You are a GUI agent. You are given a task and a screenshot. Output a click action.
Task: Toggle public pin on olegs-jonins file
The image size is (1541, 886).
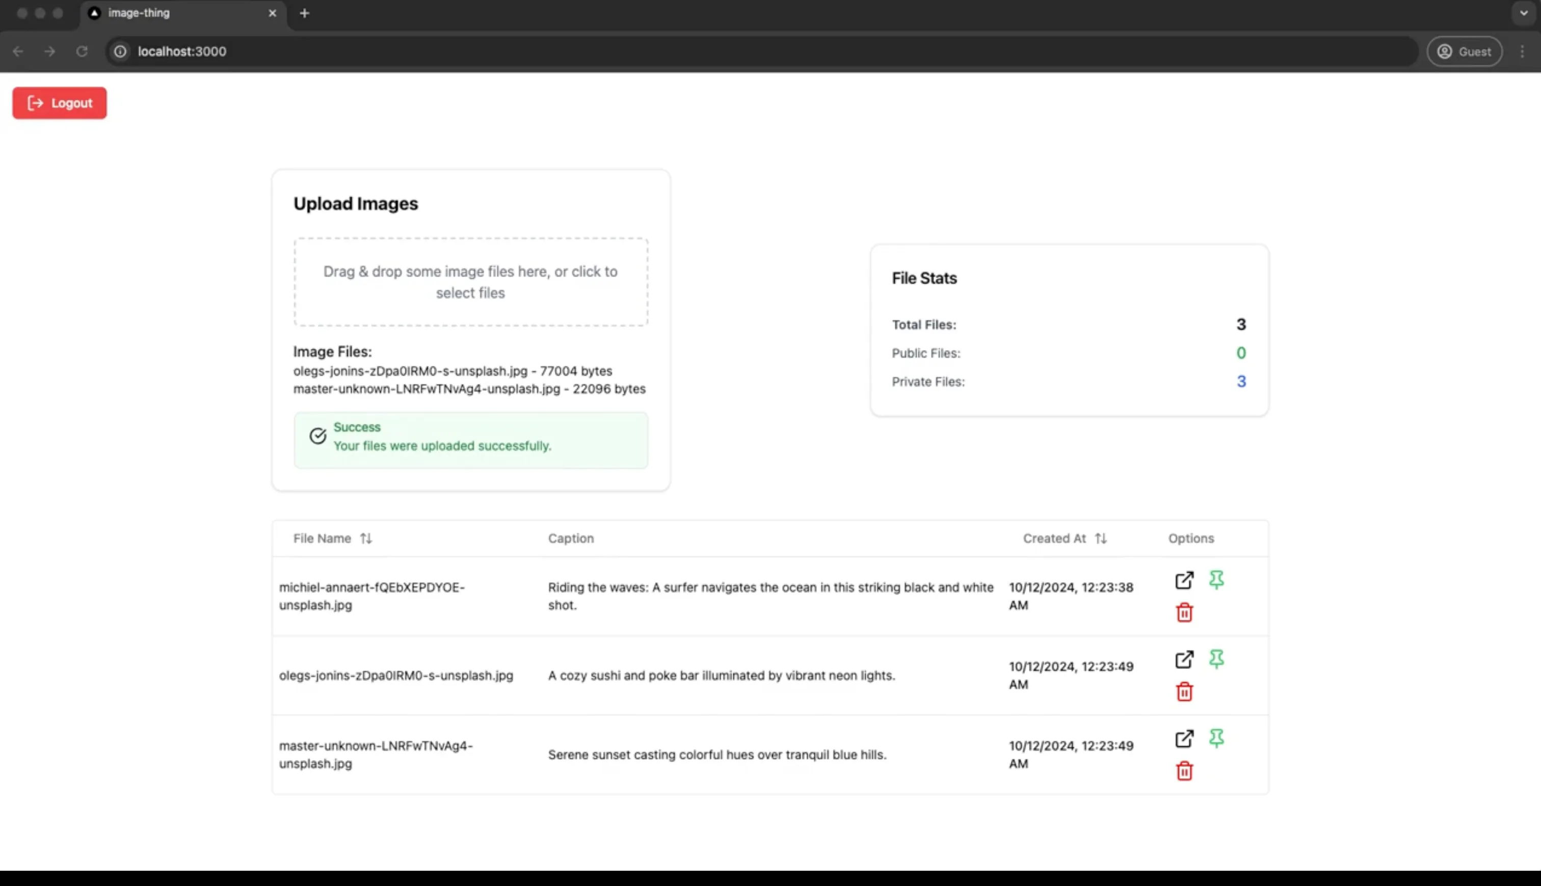pos(1216,658)
